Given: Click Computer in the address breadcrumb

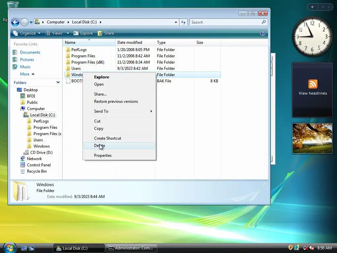Looking at the screenshot, I should 55,22.
